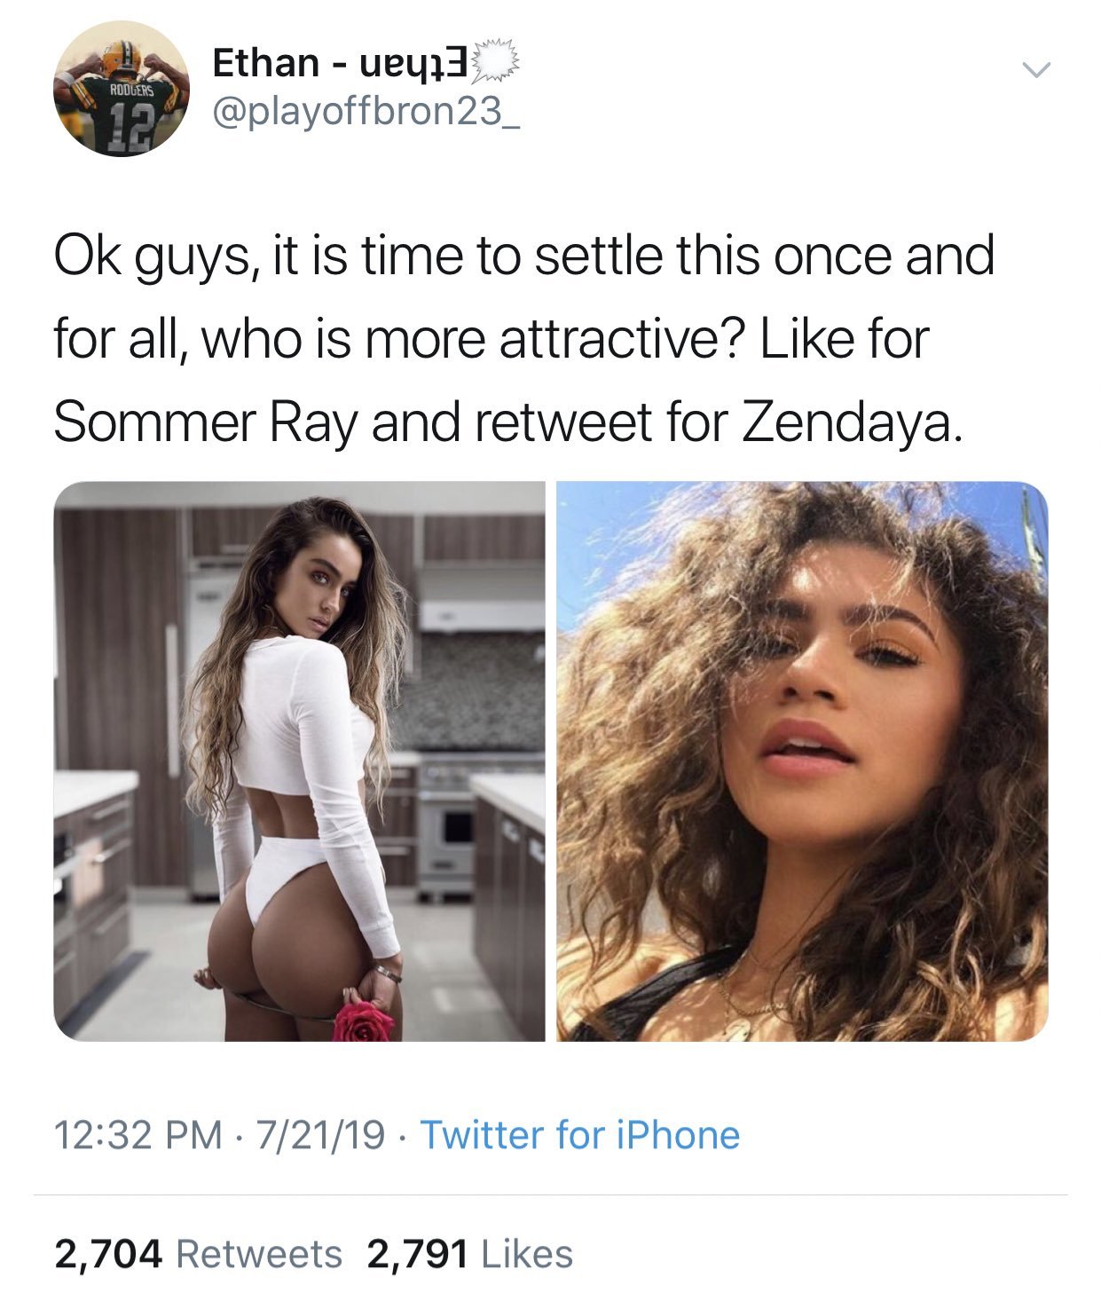
Task: Select the tweet text starting Ok guys
Action: 523,338
